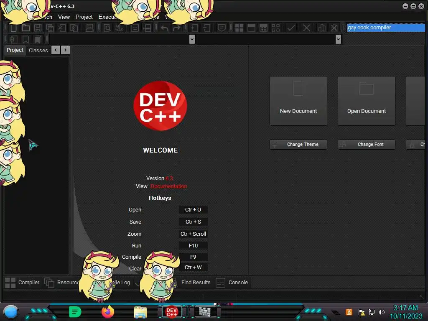Click the Ctr + Scroll hotkey label
This screenshot has height=321, width=428.
point(193,234)
